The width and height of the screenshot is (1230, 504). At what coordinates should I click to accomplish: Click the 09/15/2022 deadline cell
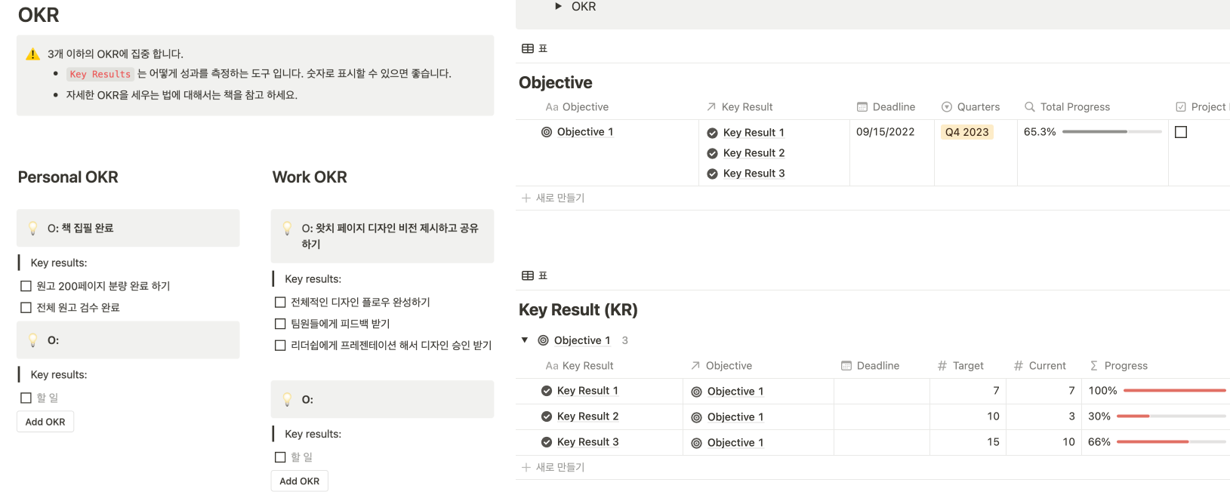coord(885,132)
